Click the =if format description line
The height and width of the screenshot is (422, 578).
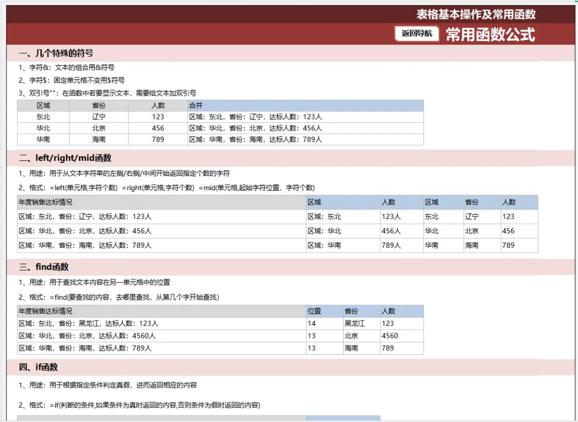(x=139, y=405)
